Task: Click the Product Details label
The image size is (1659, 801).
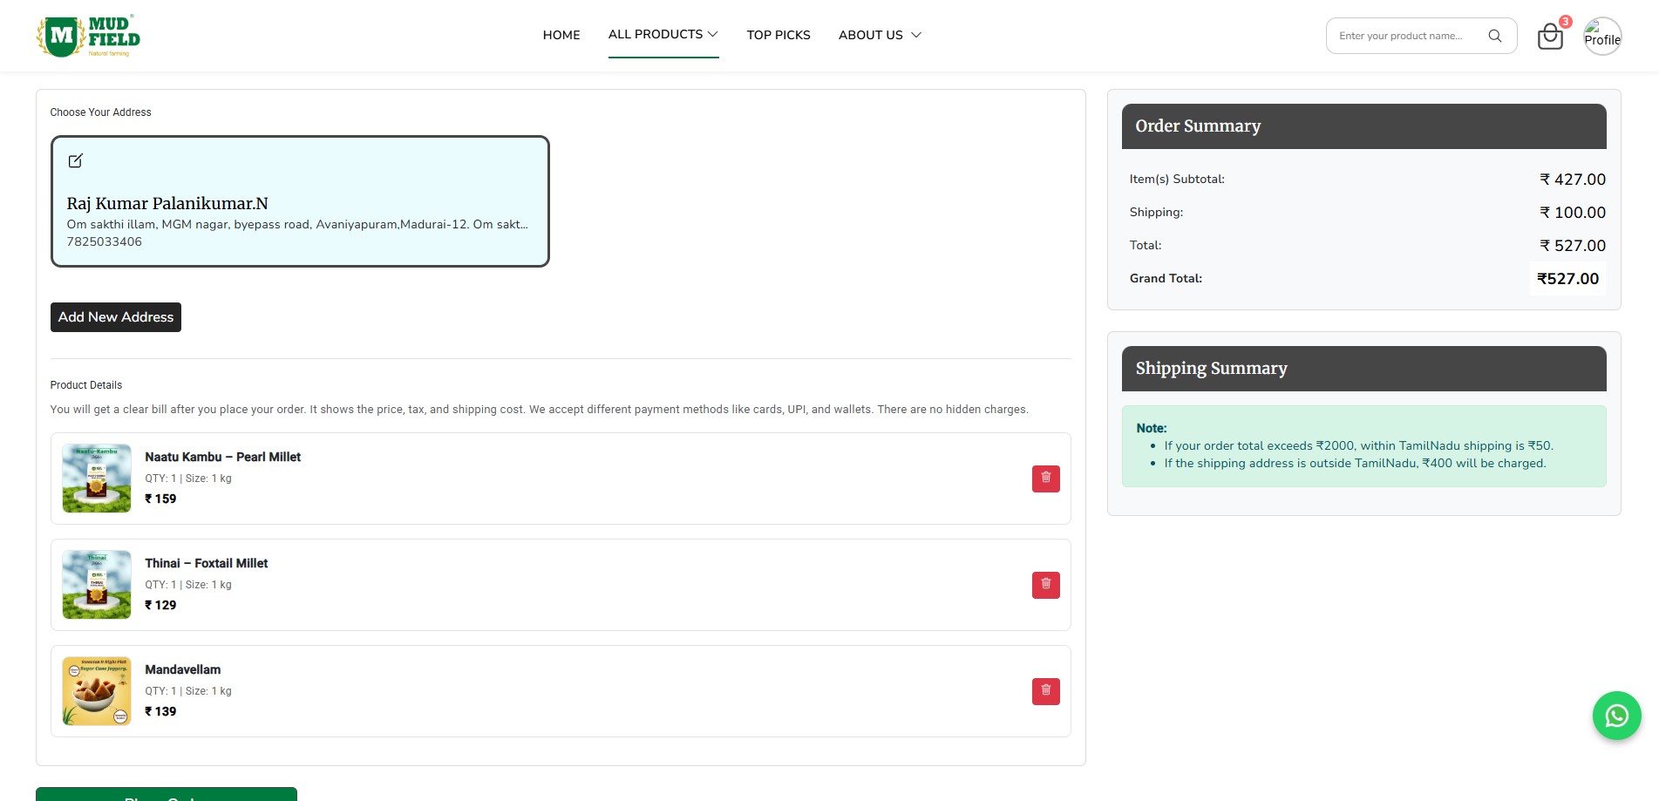Action: click(86, 385)
